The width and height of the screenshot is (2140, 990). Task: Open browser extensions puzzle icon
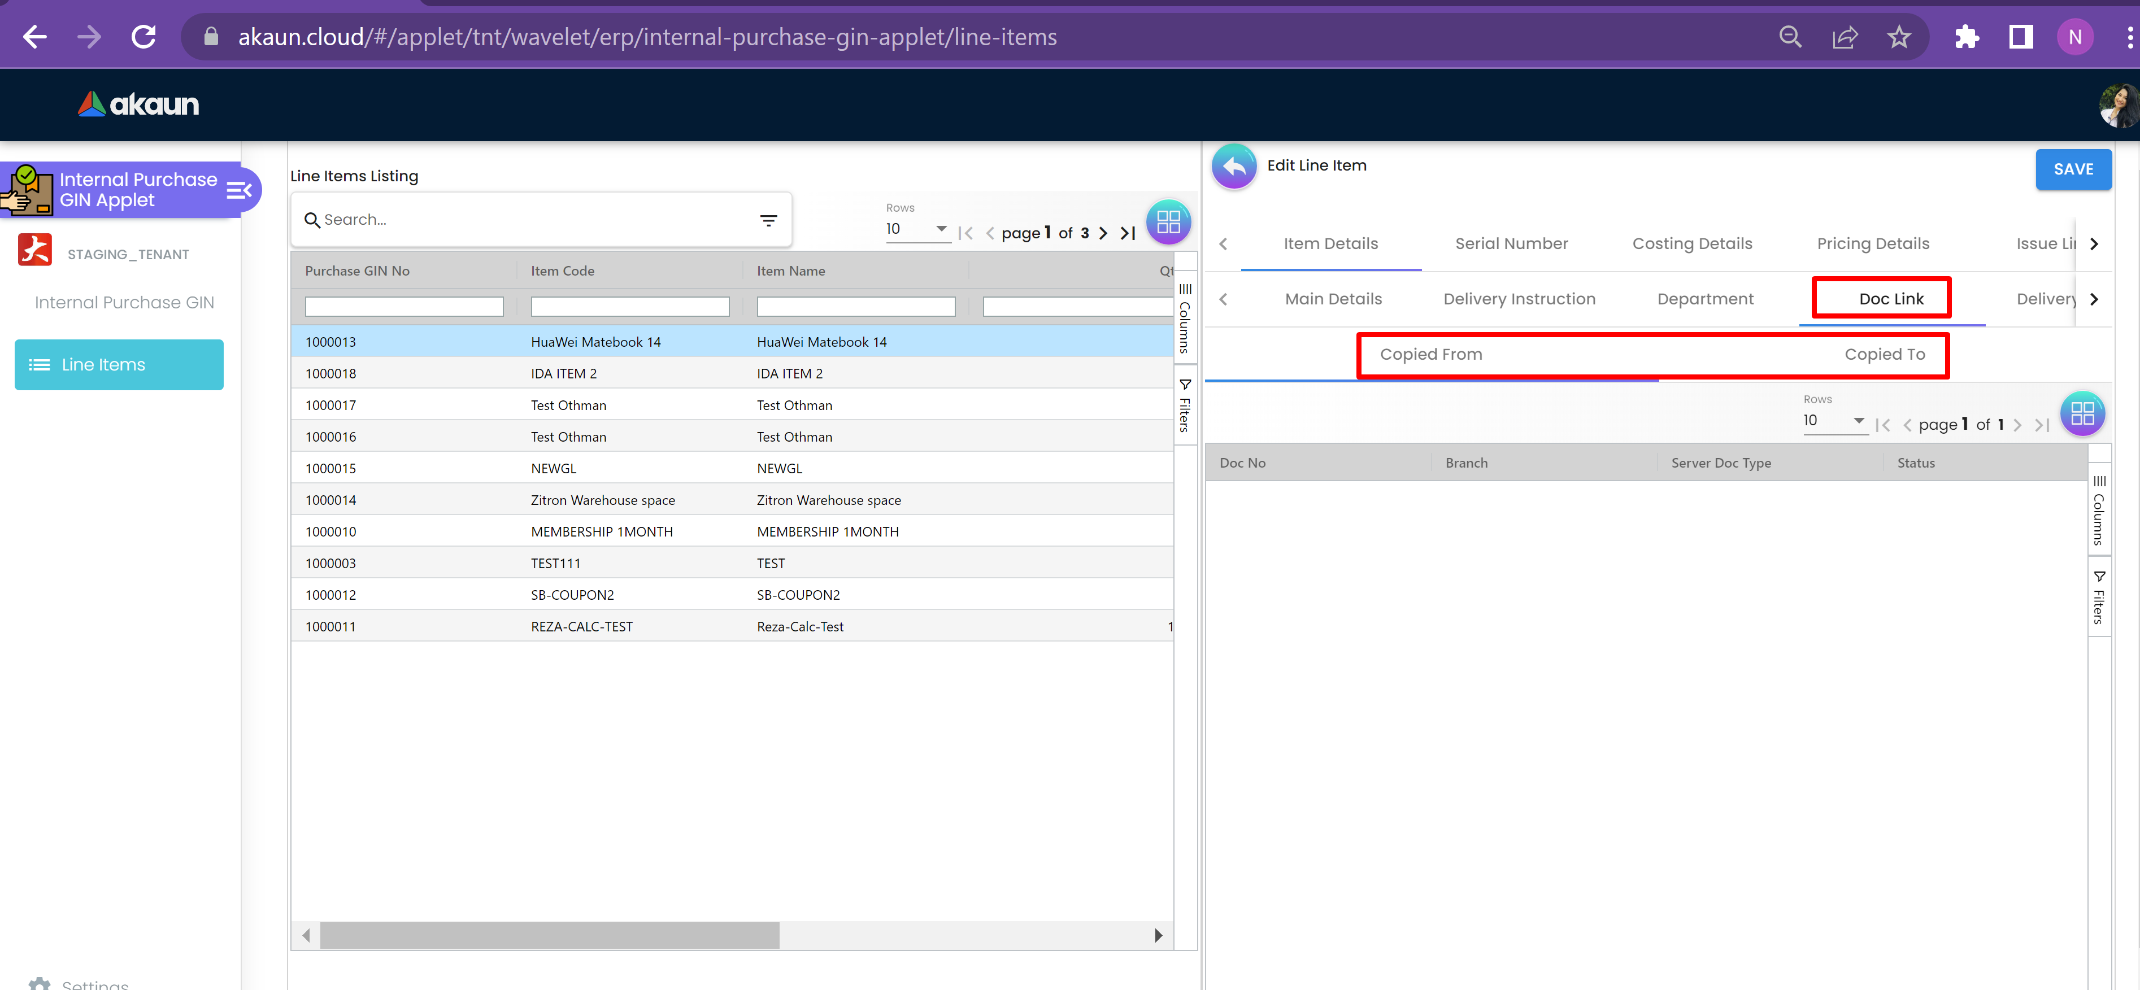(x=1967, y=37)
